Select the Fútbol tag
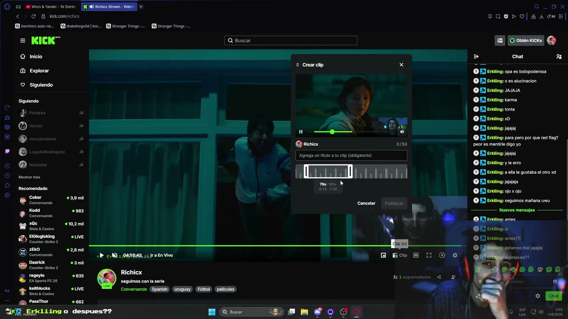This screenshot has height=319, width=568. point(204,289)
